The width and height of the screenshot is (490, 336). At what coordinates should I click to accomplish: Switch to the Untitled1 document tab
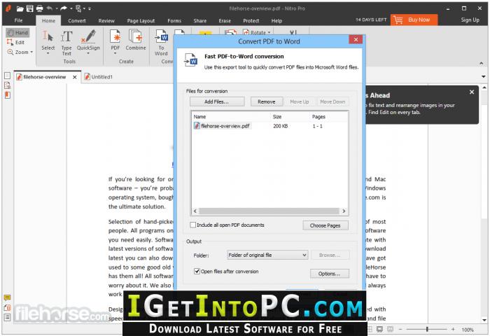click(99, 76)
